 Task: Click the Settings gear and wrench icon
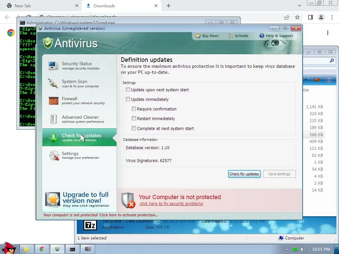(54, 155)
